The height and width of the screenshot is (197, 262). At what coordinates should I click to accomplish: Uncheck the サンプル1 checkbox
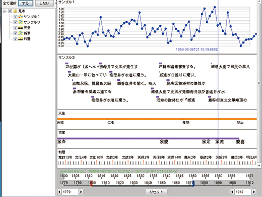pos(15,17)
